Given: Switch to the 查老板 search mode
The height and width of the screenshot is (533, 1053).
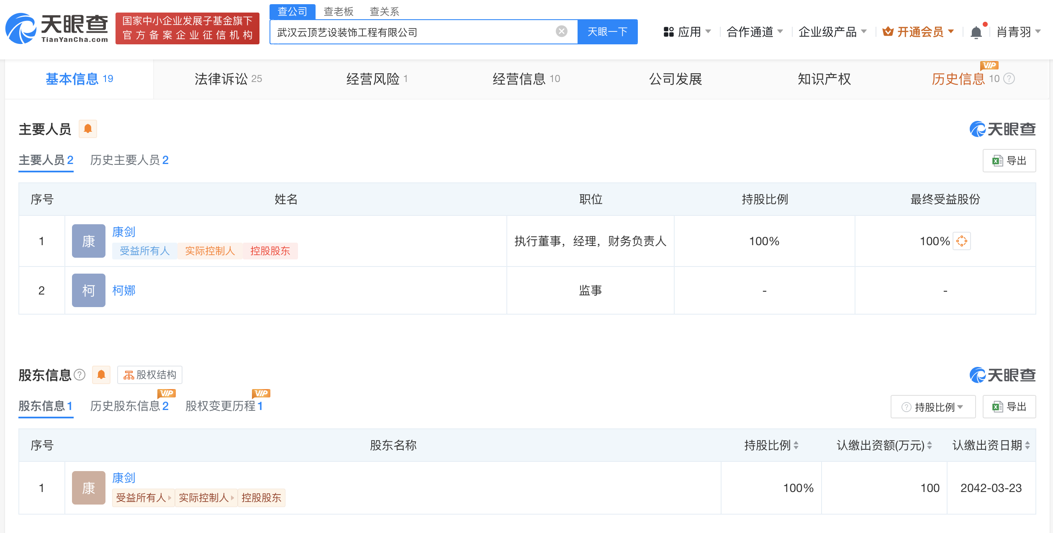Looking at the screenshot, I should [x=337, y=11].
